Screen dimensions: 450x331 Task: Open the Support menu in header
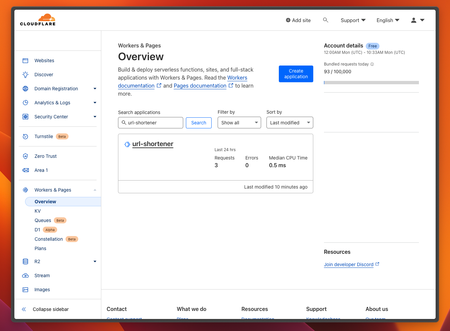tap(353, 20)
